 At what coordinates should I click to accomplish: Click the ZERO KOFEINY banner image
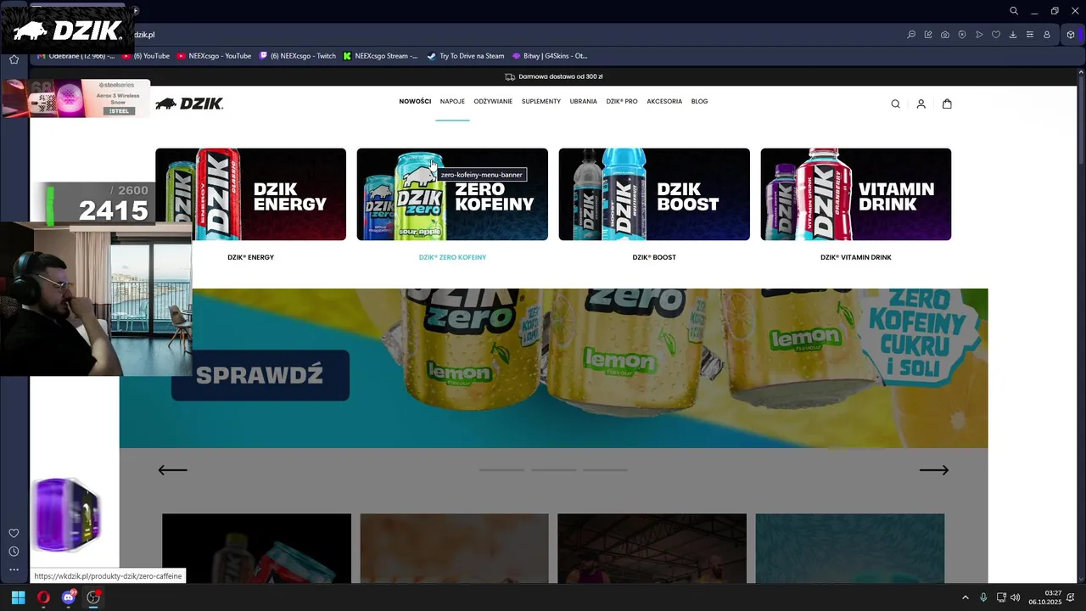click(x=452, y=194)
